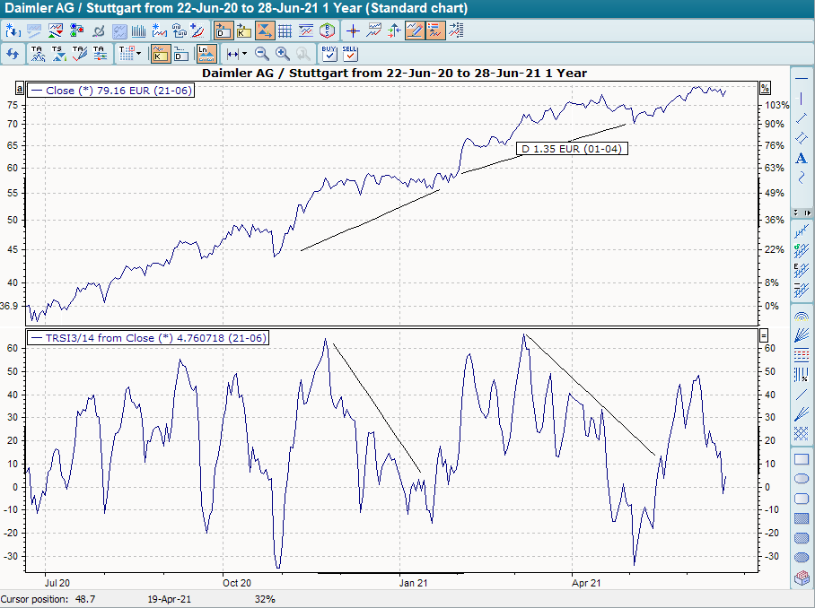Click the D 1.35 EUR dividend marker

tap(572, 148)
